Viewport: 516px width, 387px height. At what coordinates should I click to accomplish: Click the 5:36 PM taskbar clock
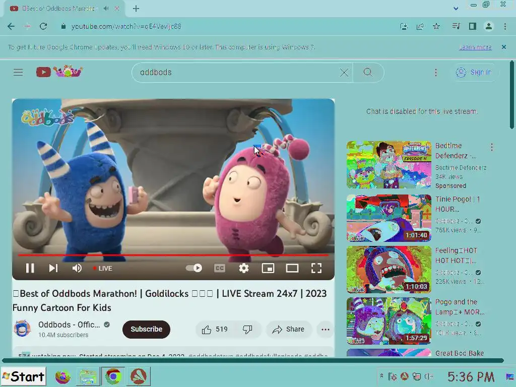click(x=471, y=377)
